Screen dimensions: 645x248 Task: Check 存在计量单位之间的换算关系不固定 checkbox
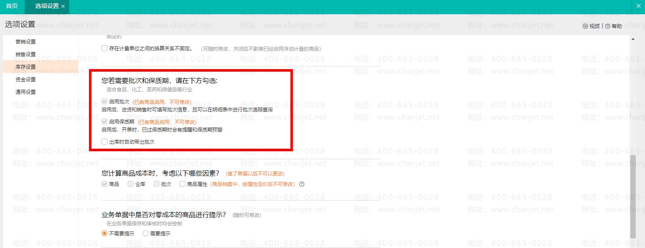(x=104, y=48)
